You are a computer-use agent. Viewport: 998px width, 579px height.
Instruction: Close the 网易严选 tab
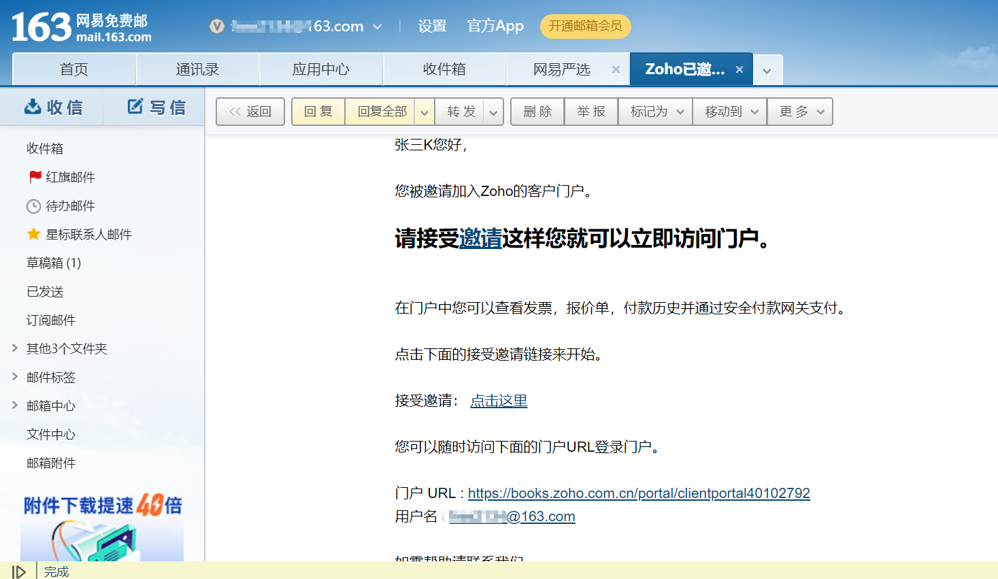[x=616, y=69]
